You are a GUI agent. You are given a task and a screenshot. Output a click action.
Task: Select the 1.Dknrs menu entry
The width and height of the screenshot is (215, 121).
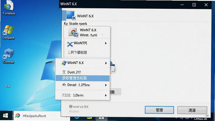83,95
